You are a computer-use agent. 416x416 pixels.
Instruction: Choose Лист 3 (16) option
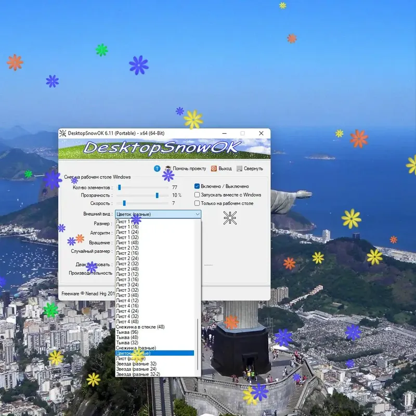154,280
